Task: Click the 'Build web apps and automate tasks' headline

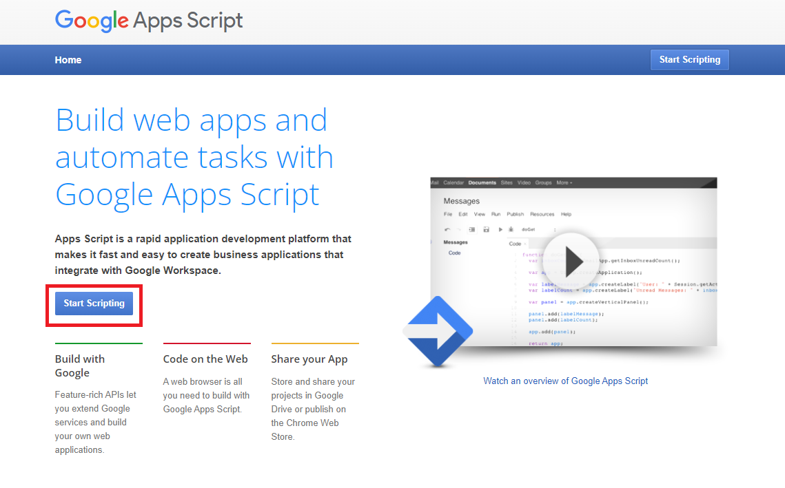Action: click(194, 158)
